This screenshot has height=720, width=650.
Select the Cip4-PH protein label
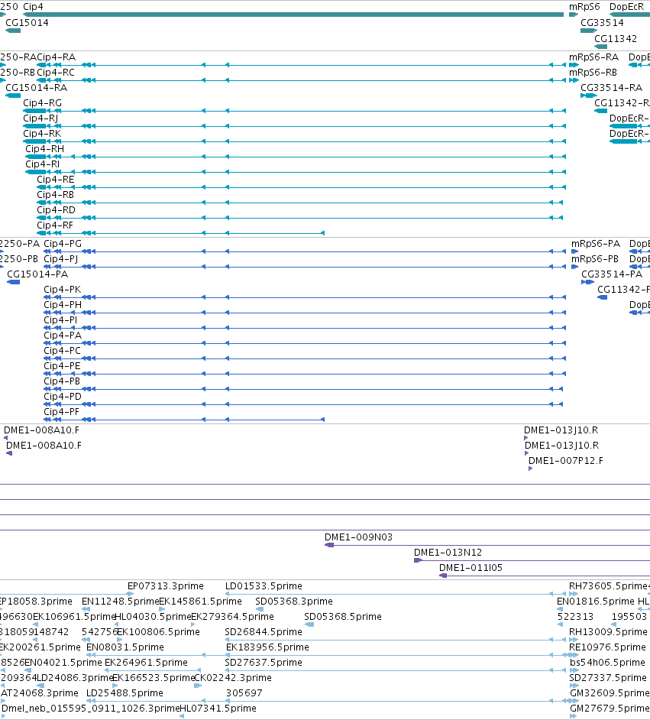[x=63, y=304]
